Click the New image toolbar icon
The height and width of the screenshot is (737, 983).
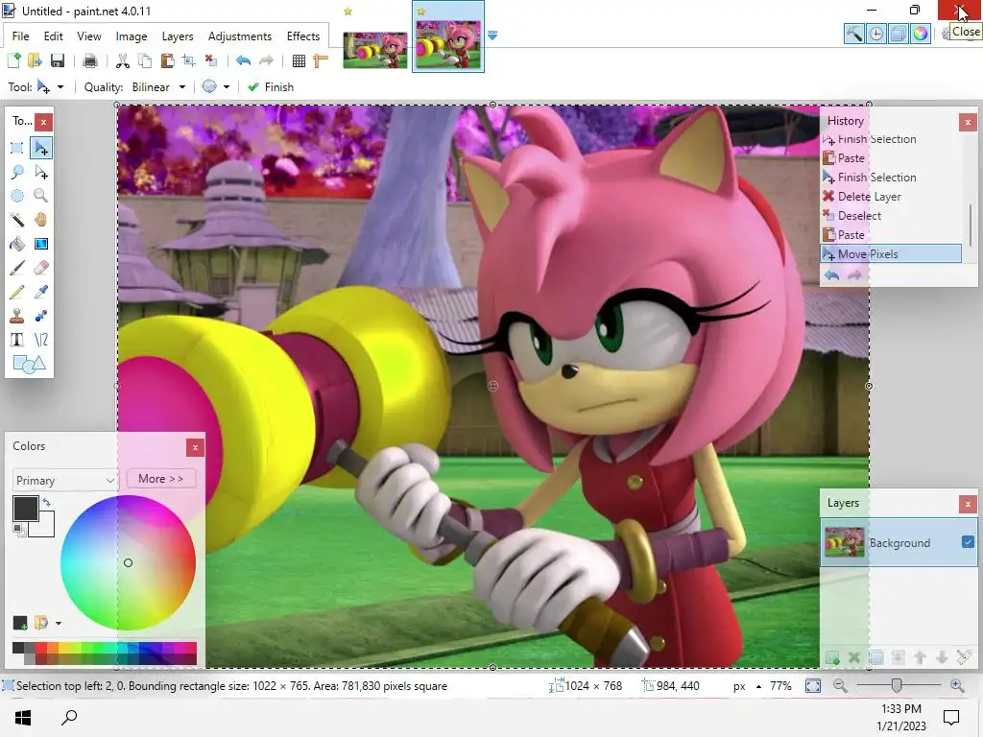13,60
